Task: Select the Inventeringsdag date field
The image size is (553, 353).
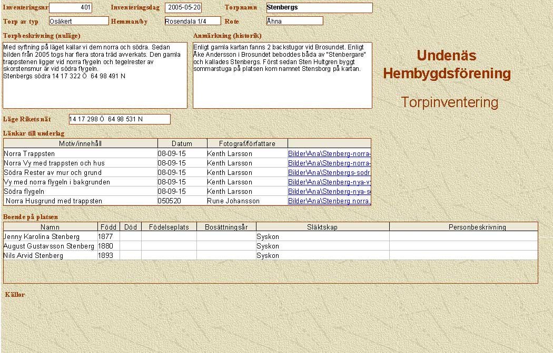Action: pos(183,8)
